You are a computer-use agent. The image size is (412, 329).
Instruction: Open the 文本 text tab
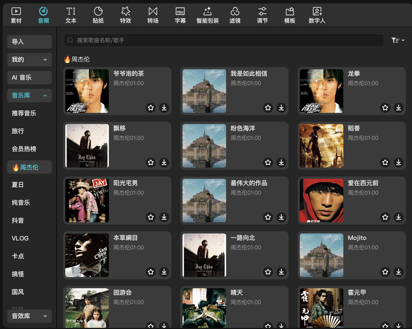click(x=71, y=15)
